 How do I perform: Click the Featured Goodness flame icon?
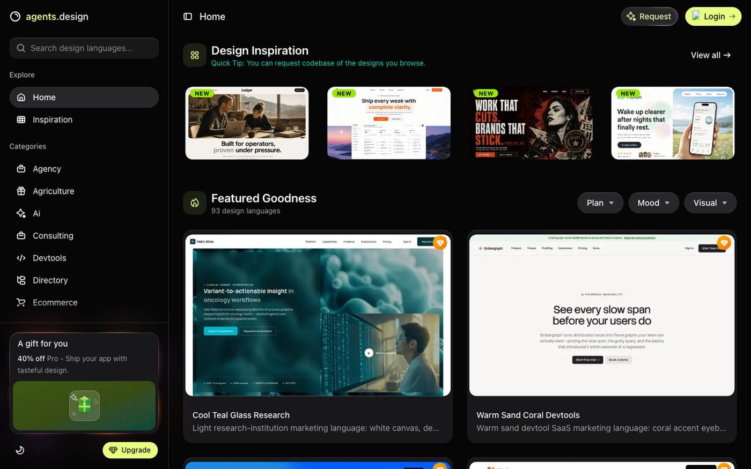tap(195, 203)
